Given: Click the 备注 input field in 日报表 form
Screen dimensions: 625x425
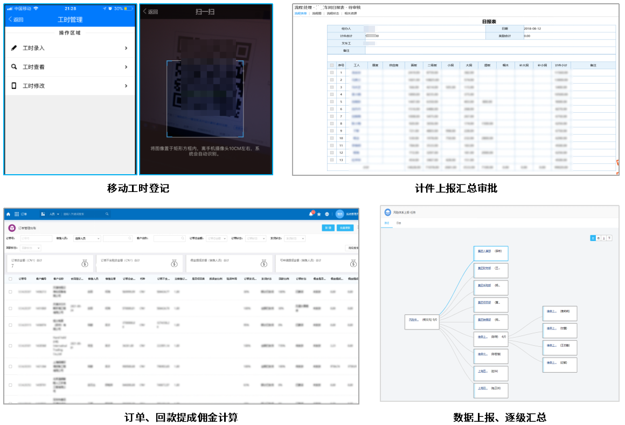Looking at the screenshot, I should pyautogui.click(x=490, y=50).
